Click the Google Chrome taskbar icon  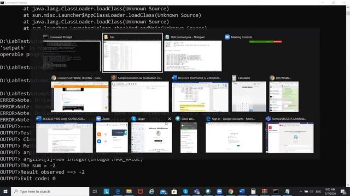coord(231,191)
